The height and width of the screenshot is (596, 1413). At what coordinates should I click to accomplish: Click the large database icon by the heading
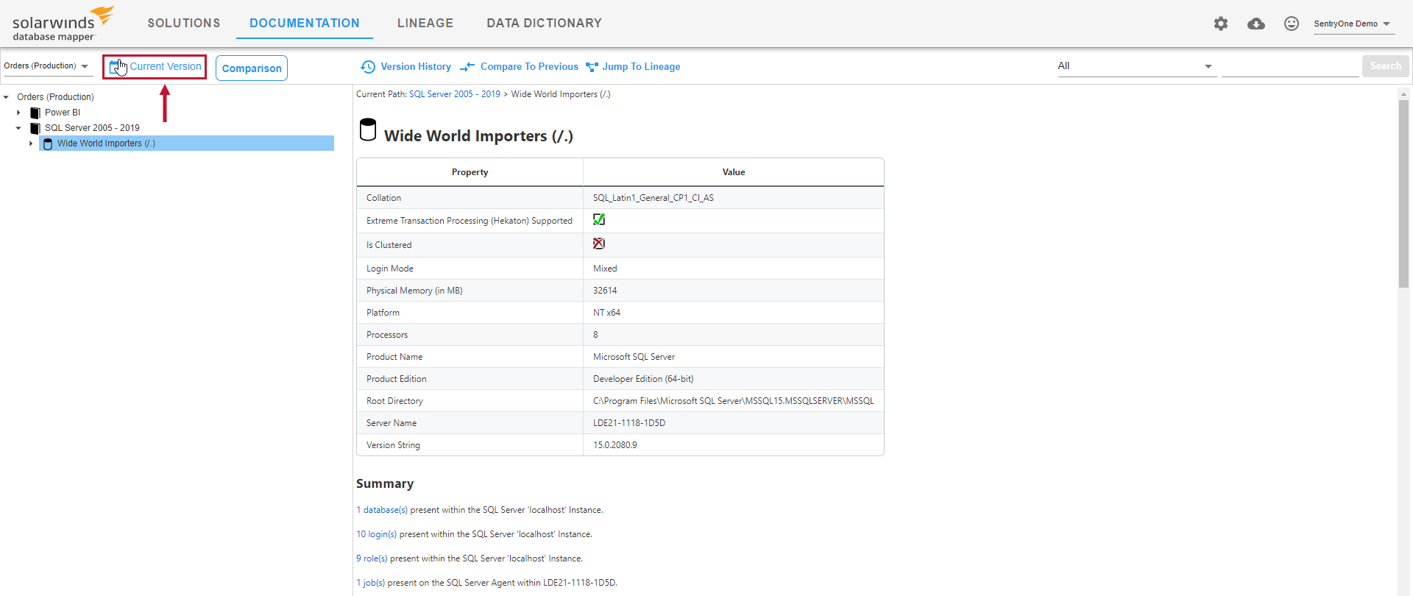coord(367,130)
